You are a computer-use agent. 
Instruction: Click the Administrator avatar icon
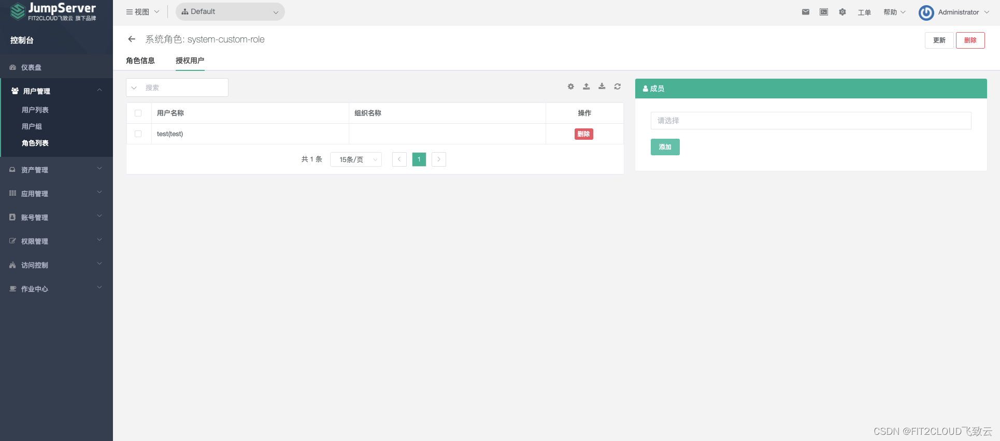pos(926,12)
